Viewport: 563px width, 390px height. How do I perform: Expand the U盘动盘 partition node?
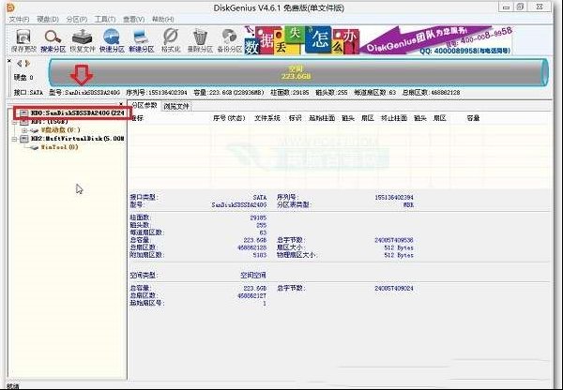tap(24, 130)
